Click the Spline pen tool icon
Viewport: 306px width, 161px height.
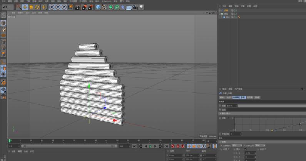tap(104, 7)
